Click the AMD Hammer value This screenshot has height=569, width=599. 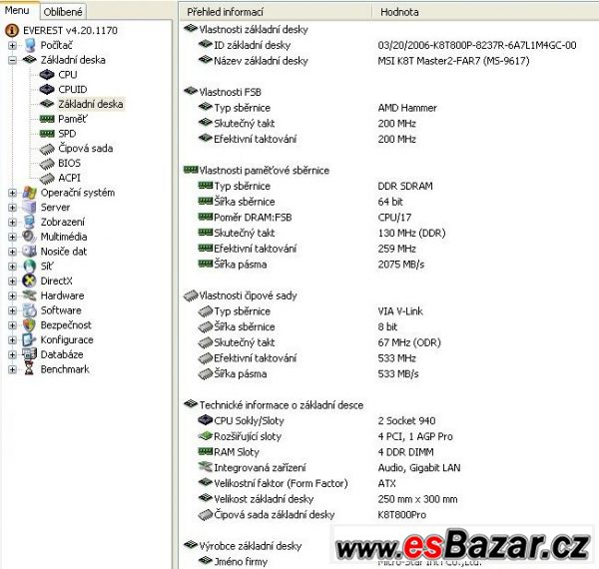407,108
